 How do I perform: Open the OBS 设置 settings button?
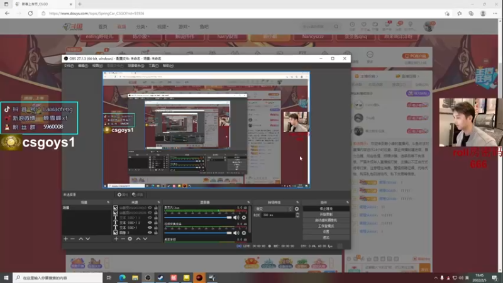point(326,231)
